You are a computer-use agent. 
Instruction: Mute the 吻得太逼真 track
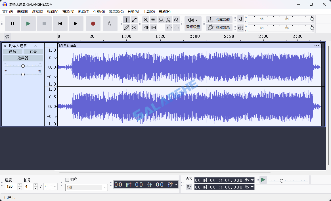tap(12, 51)
